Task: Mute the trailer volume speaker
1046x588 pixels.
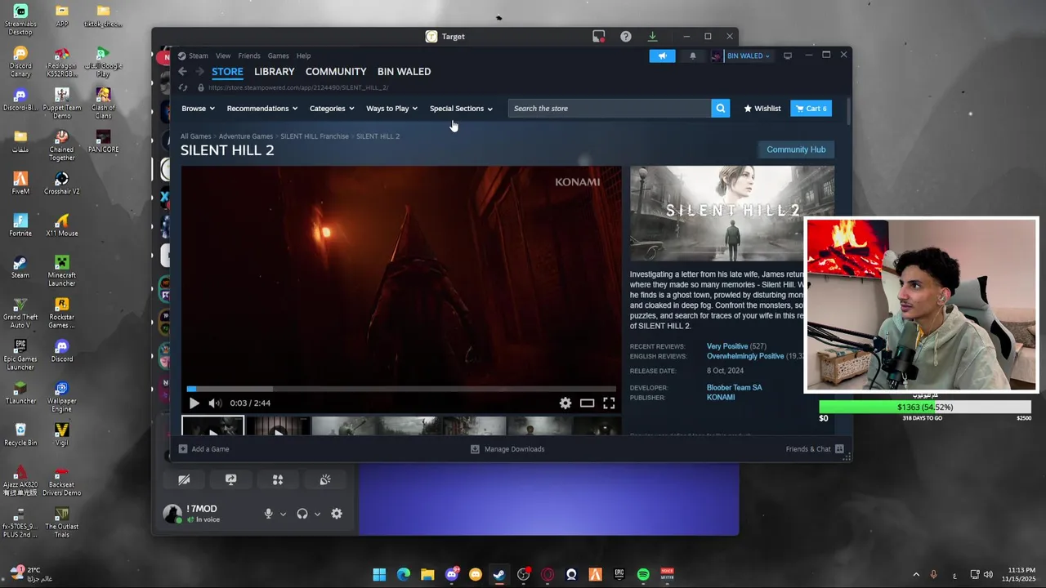Action: [214, 403]
